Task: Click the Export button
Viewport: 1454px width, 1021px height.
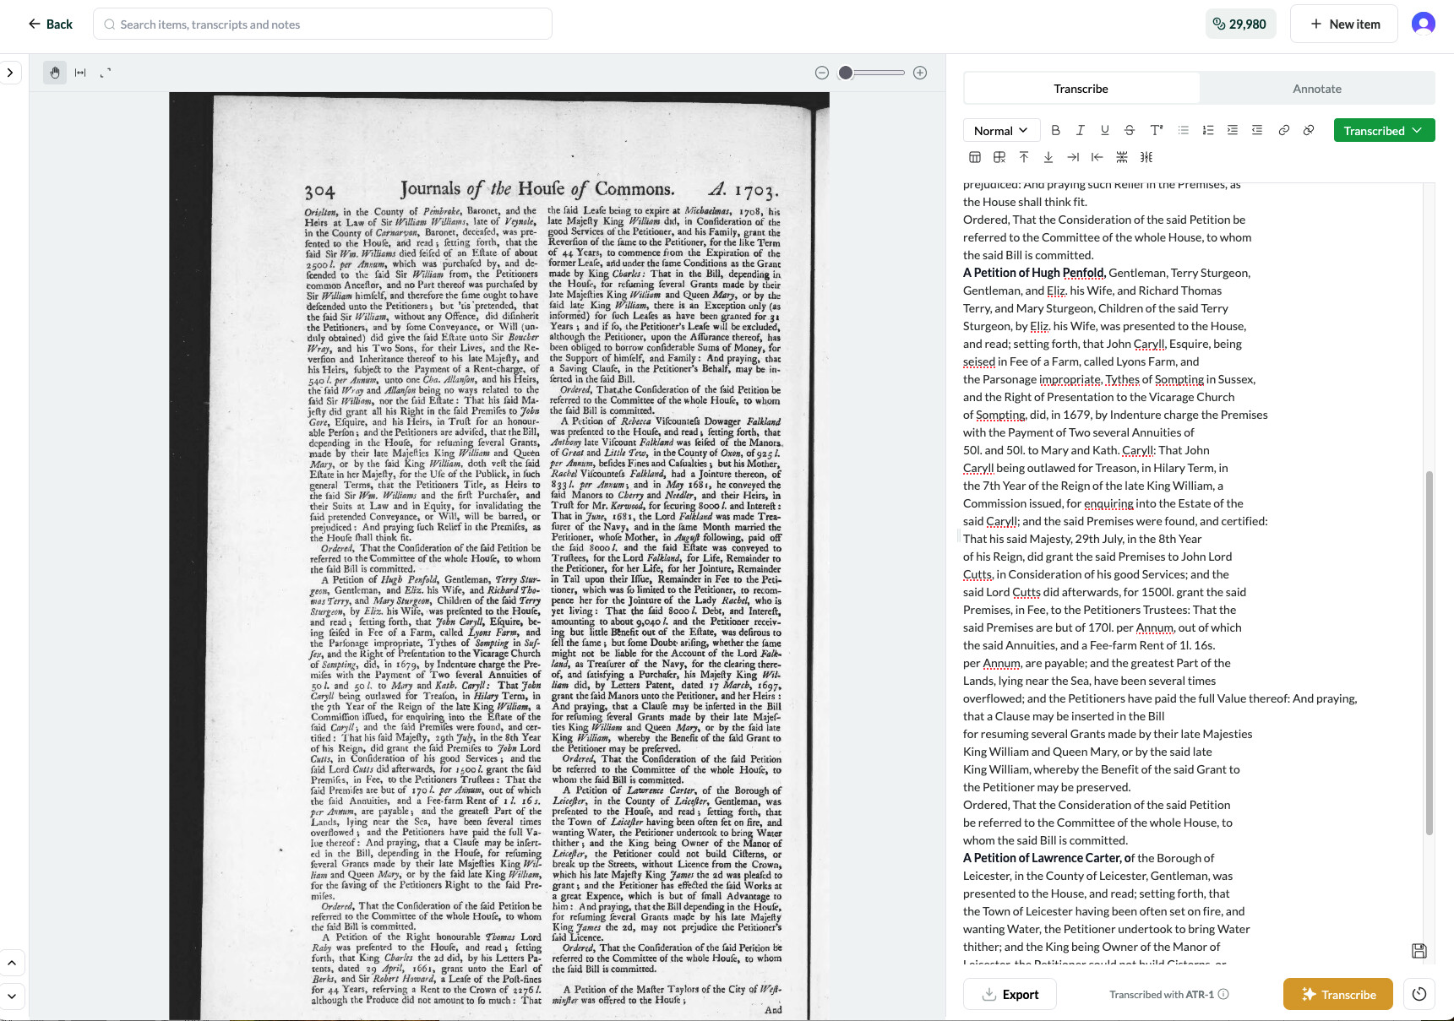Action: coord(1010,994)
